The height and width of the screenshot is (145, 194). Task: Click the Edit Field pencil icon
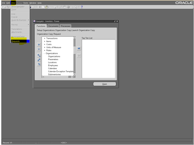click(61, 7)
